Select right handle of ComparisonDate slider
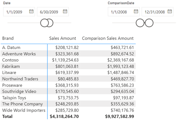 [149, 23]
